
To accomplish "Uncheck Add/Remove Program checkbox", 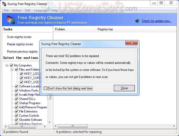I will click(x=16, y=107).
